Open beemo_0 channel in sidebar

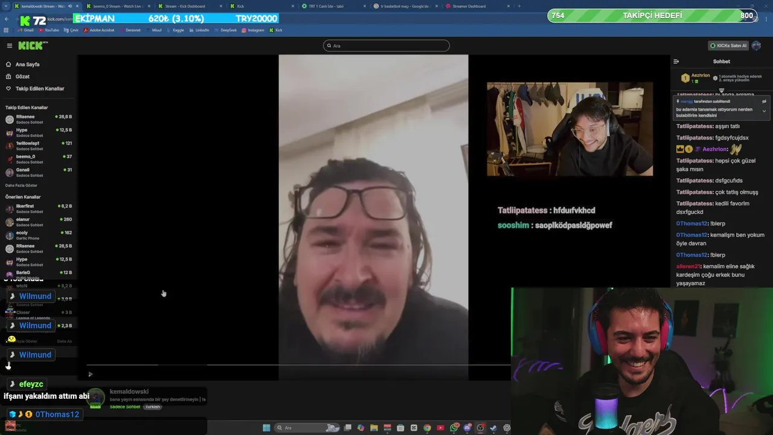[x=39, y=159]
